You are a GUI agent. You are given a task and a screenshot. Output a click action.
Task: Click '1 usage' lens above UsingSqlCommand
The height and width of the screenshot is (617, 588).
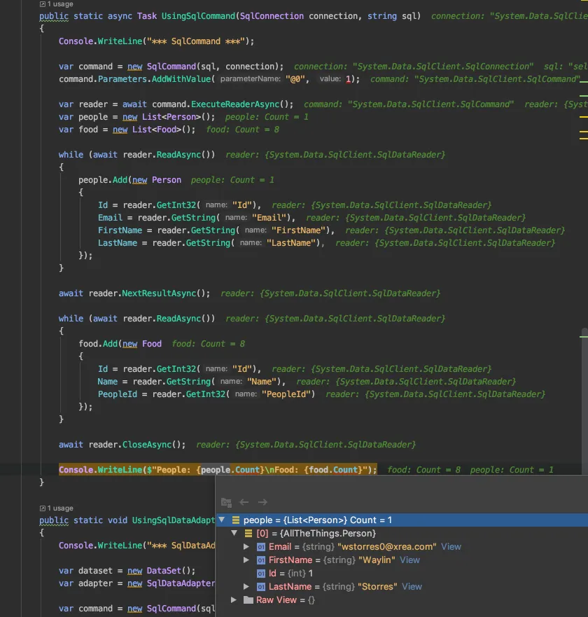[x=60, y=4]
